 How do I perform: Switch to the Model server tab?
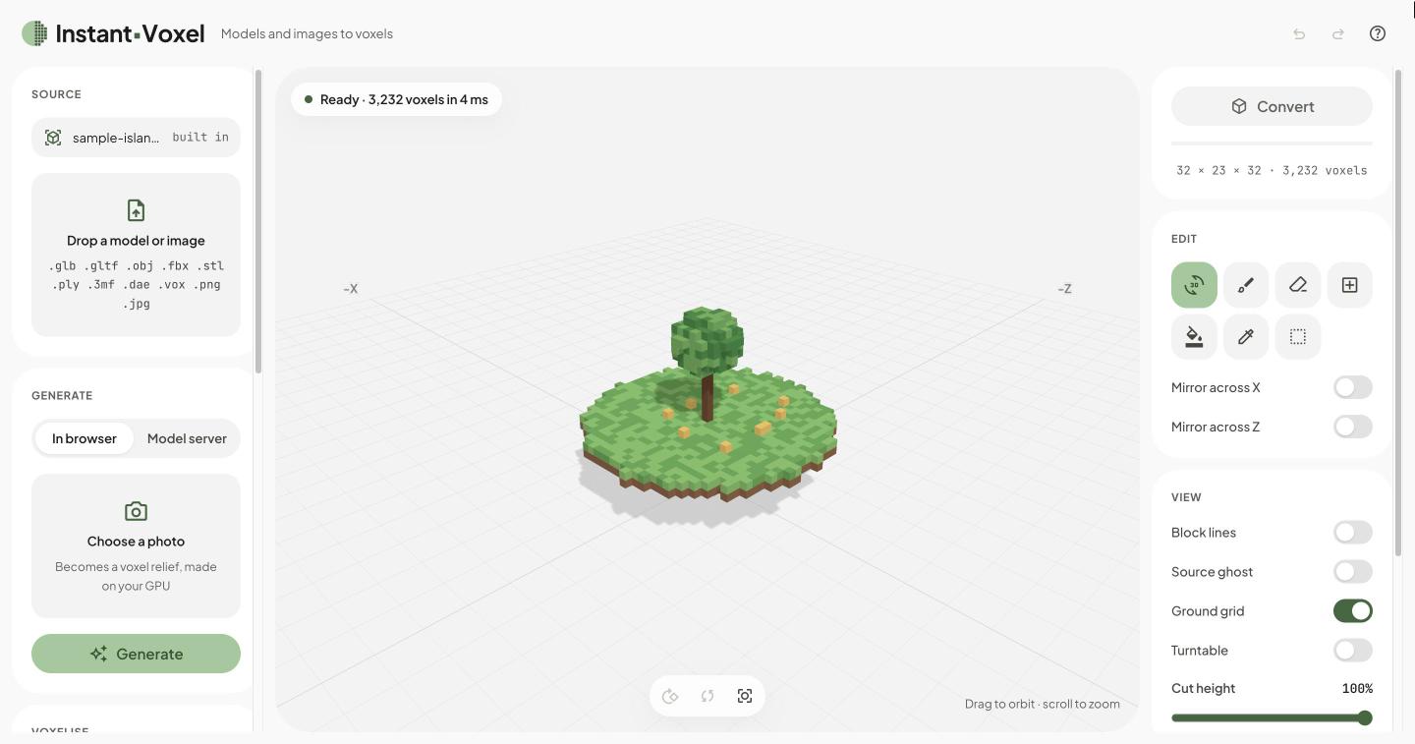tap(187, 438)
